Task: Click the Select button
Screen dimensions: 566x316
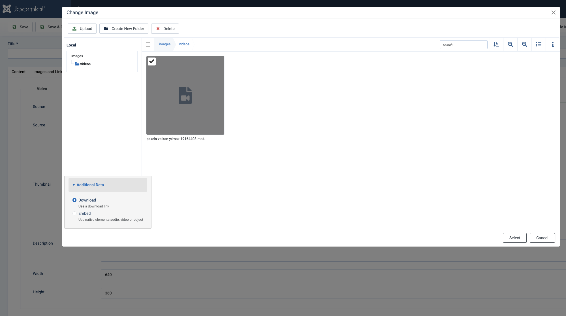Action: point(514,238)
